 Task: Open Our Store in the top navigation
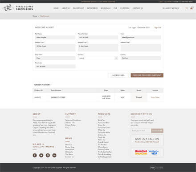(x=125, y=8)
